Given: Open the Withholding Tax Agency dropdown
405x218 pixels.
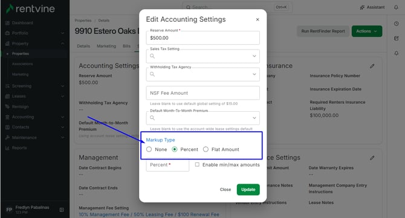Looking at the screenshot, I should click(x=202, y=74).
